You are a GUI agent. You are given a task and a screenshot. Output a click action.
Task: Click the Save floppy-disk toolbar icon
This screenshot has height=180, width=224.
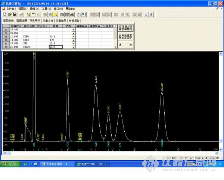point(15,15)
